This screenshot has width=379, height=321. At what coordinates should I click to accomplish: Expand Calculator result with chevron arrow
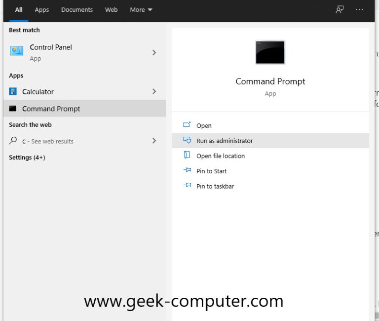[x=154, y=91]
